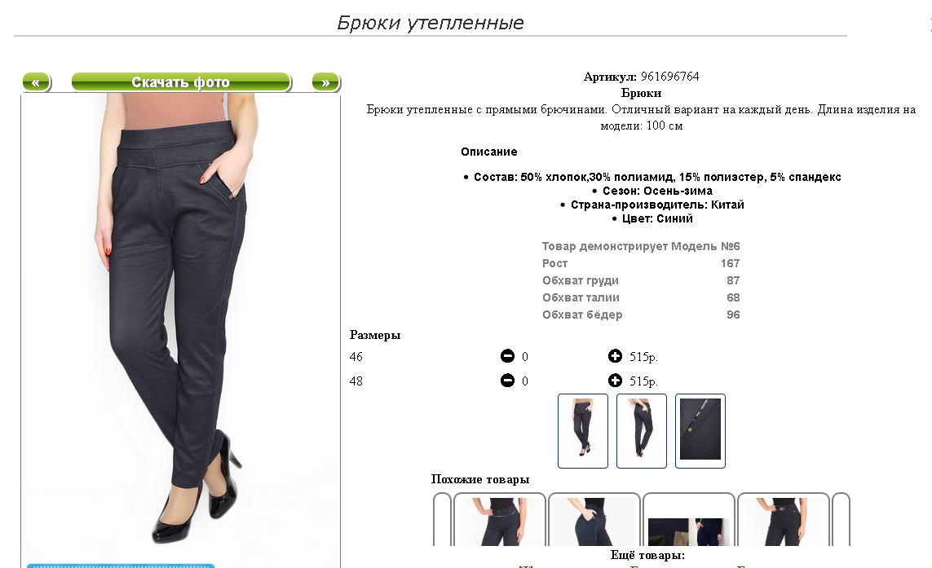This screenshot has height=568, width=932.
Task: Click the right carousel scroll tab in similar products
Action: click(841, 519)
